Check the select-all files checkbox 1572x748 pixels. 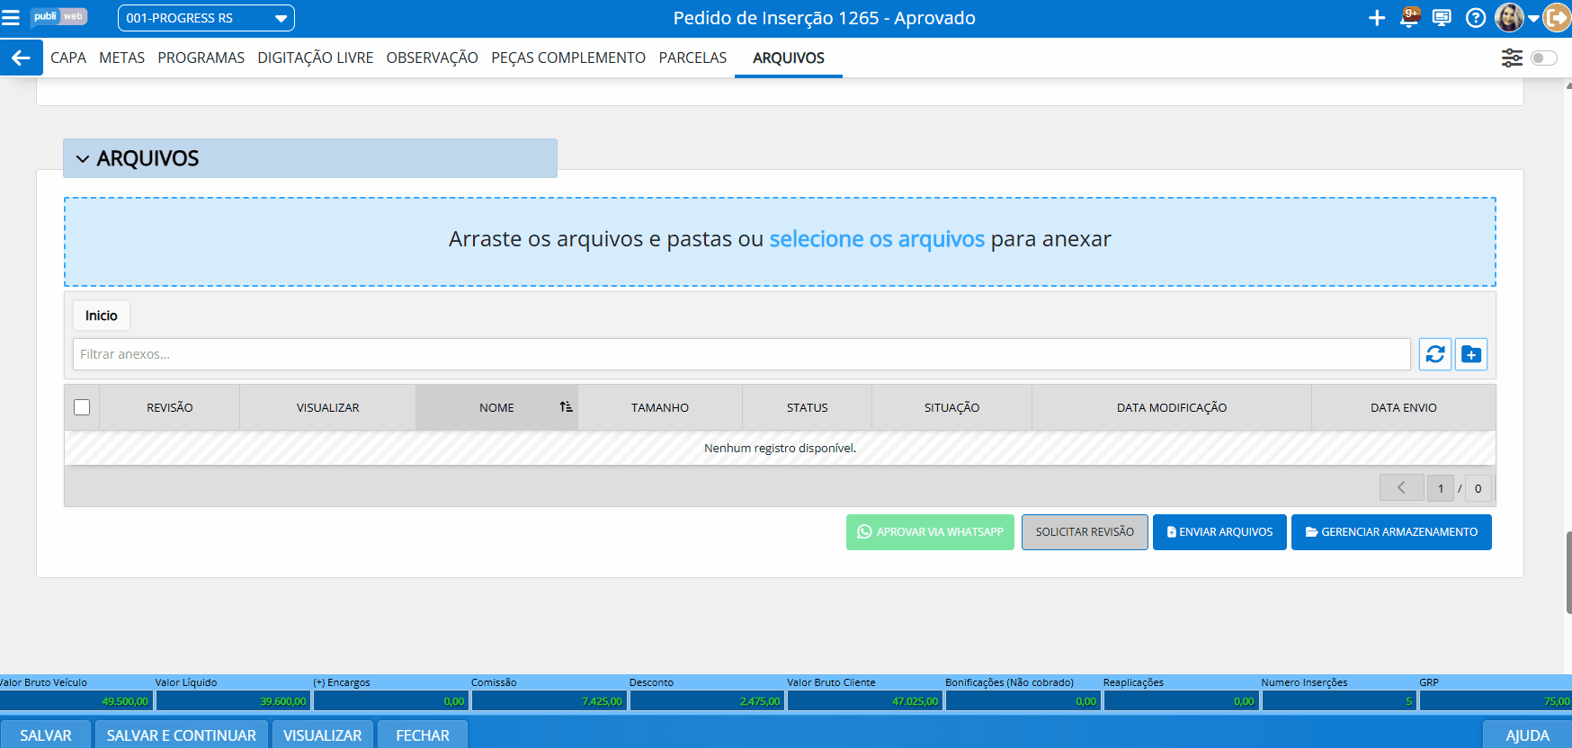pos(82,407)
